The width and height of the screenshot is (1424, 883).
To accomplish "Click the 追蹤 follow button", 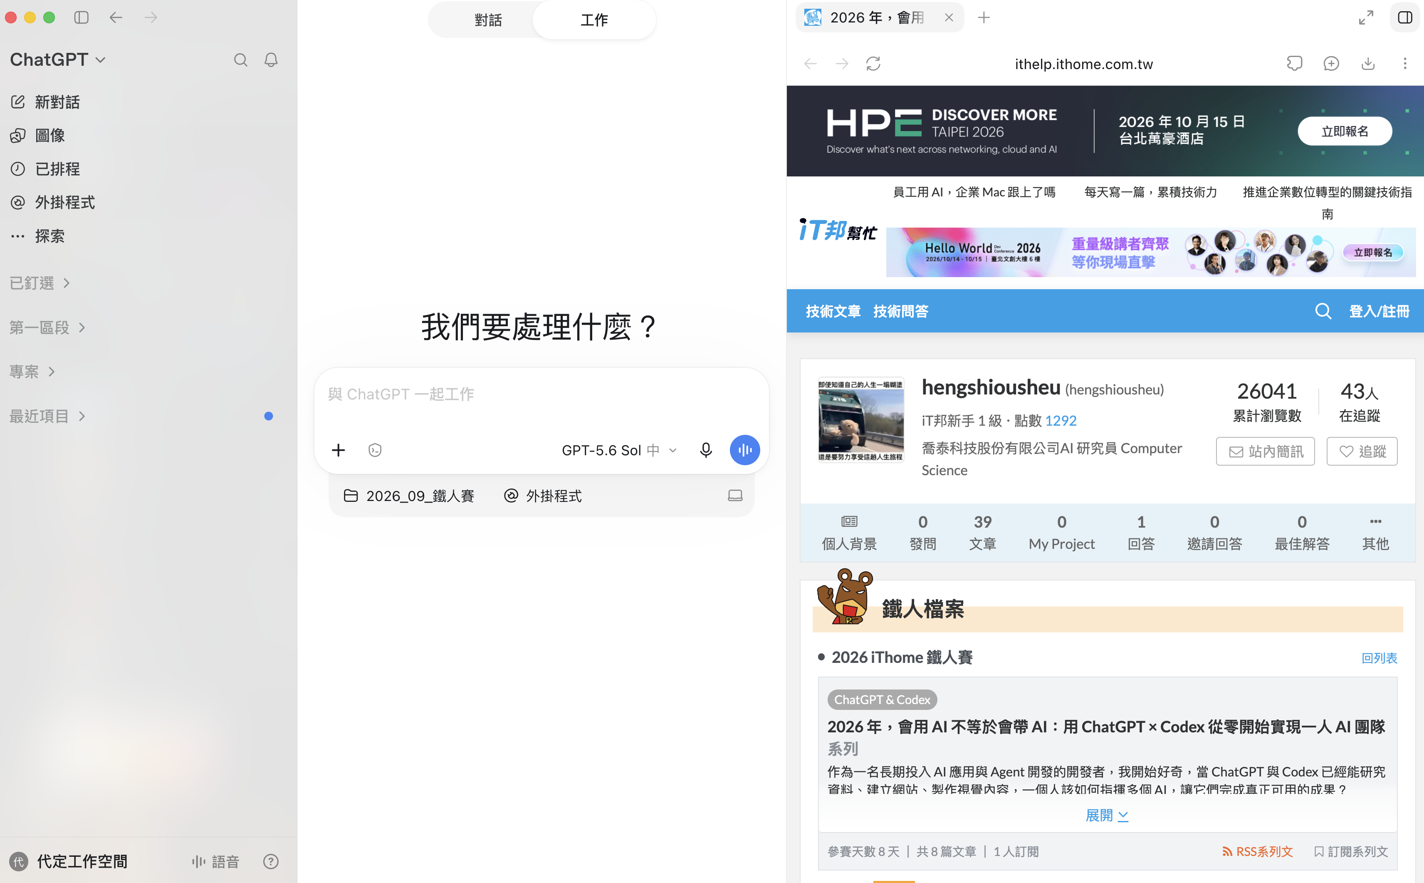I will coord(1362,451).
